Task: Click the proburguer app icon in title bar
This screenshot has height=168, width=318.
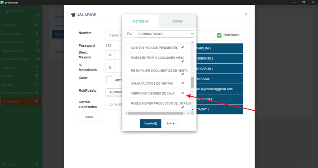Action: (x=2, y=3)
